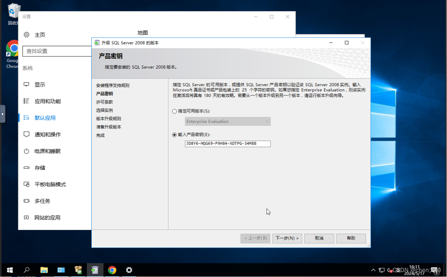Open 主页 in Settings window
The image size is (447, 277).
(40, 35)
